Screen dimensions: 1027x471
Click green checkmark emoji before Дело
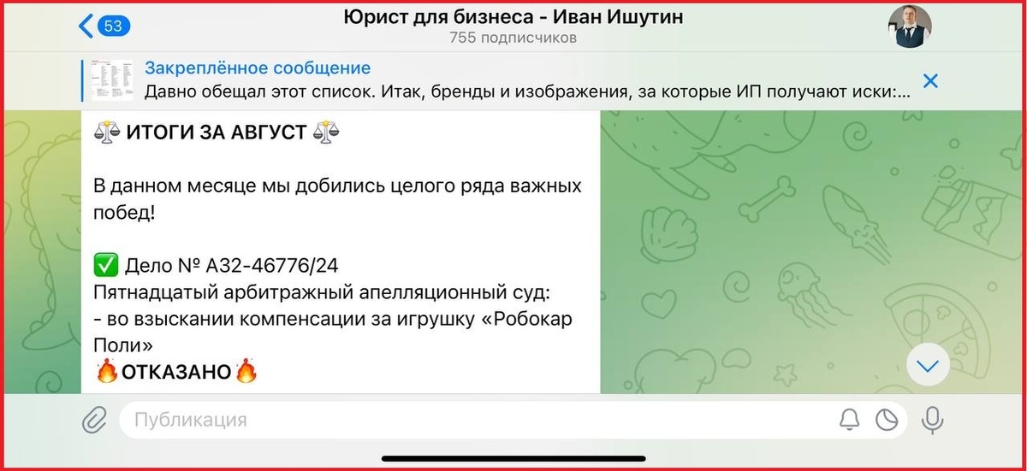coord(105,266)
